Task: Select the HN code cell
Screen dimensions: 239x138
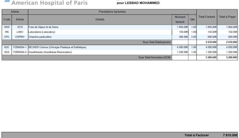Action: pyautogui.click(x=7, y=32)
